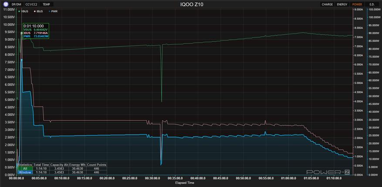Select the Window row in Statistics
This screenshot has height=187, width=382.
(25, 172)
